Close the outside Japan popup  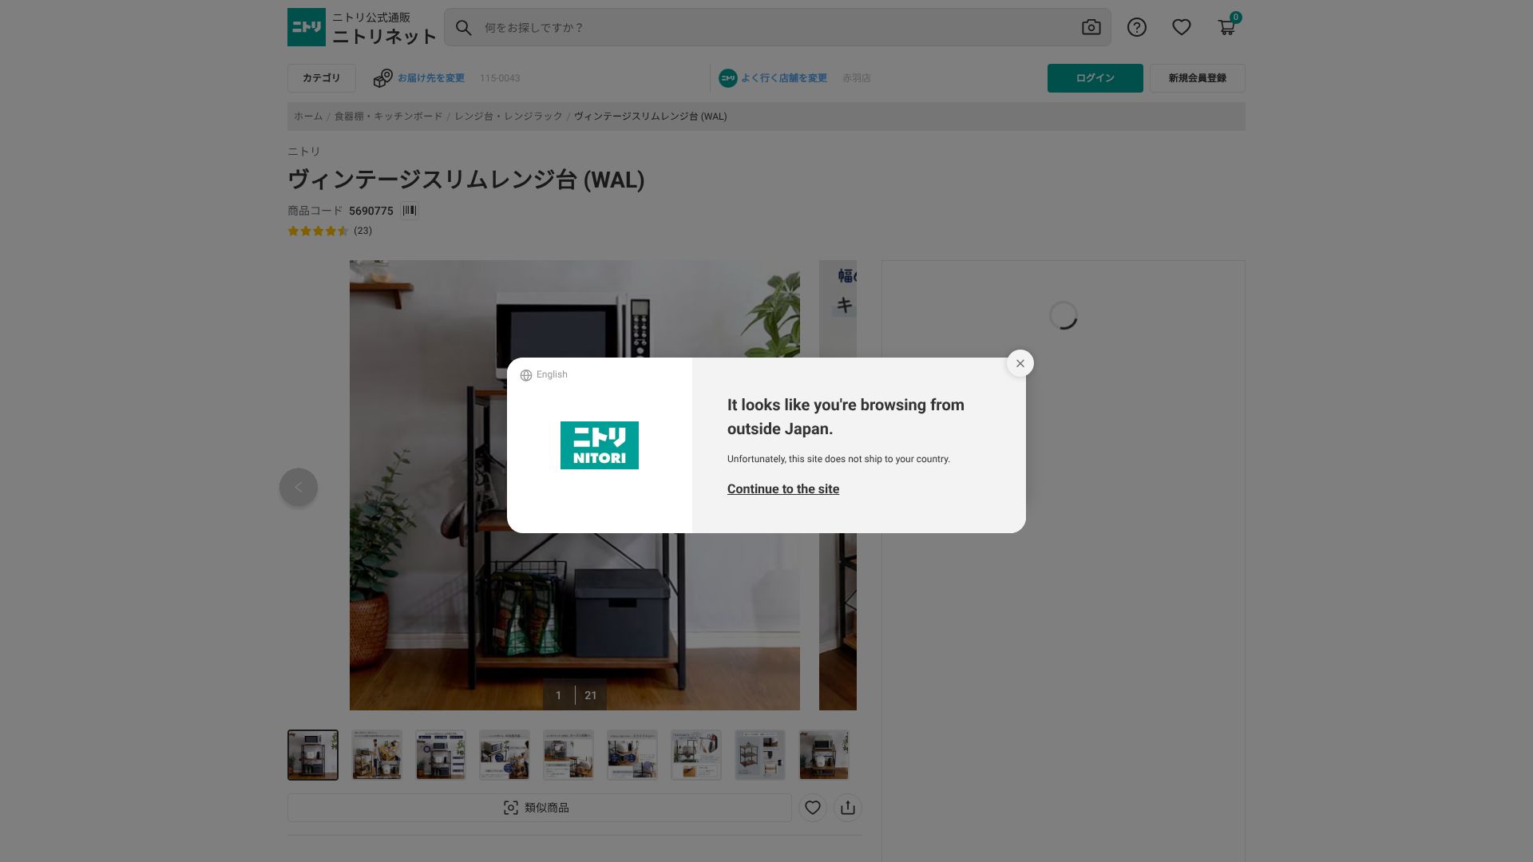point(1020,363)
